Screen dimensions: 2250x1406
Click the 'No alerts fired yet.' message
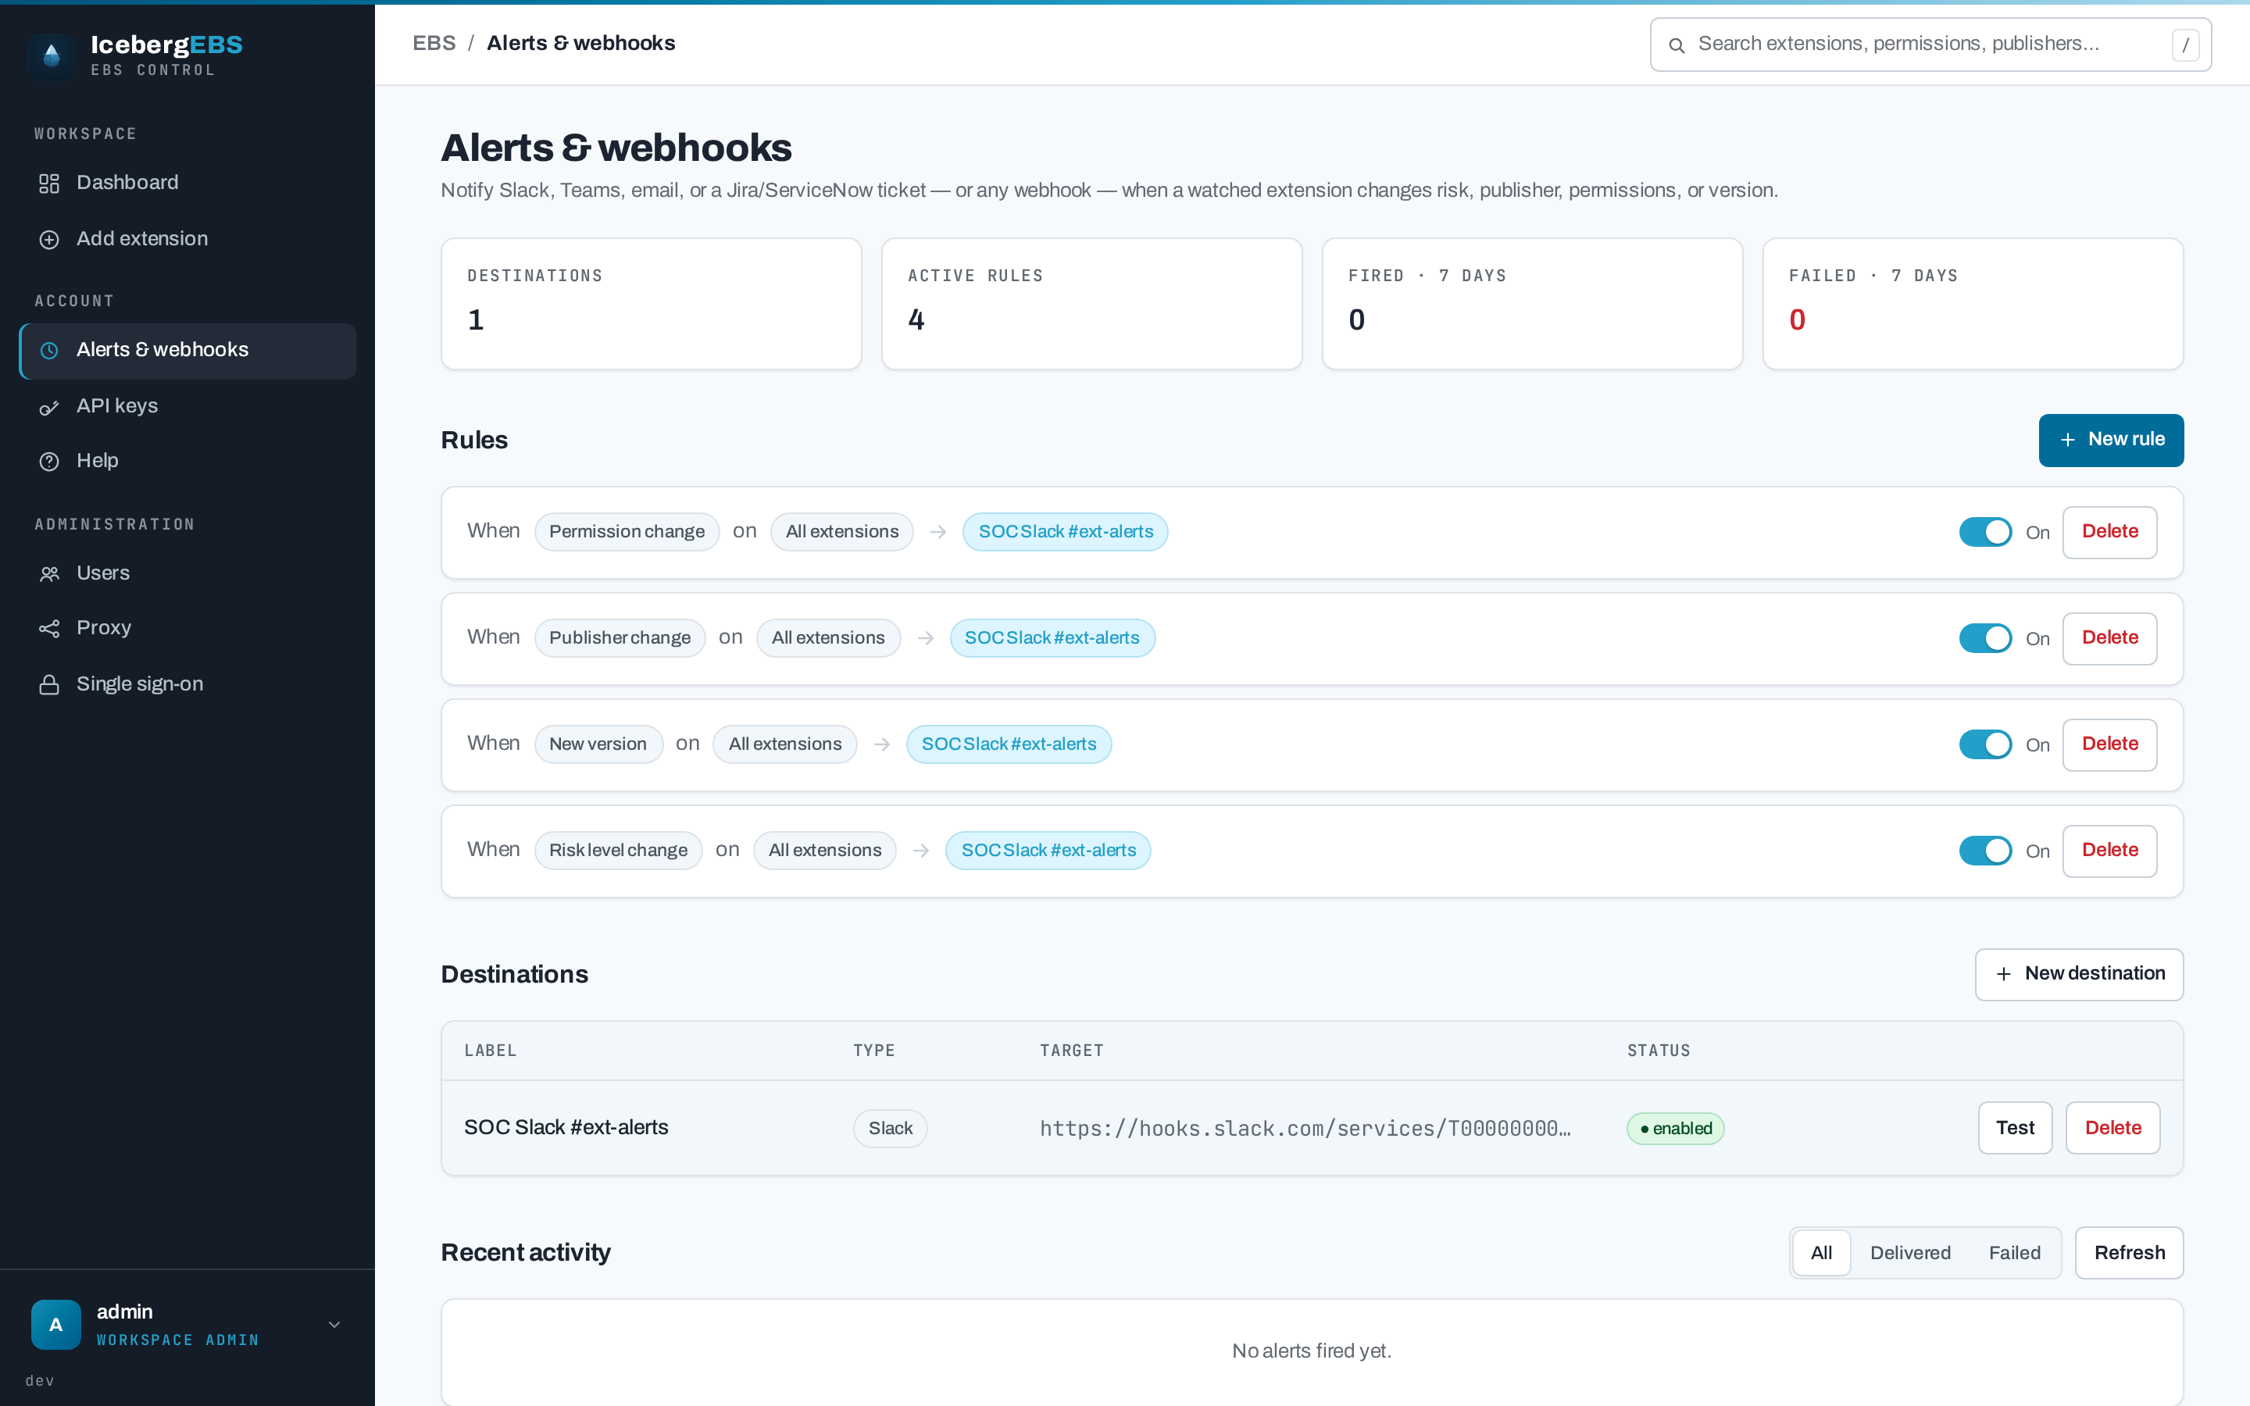(x=1311, y=1351)
